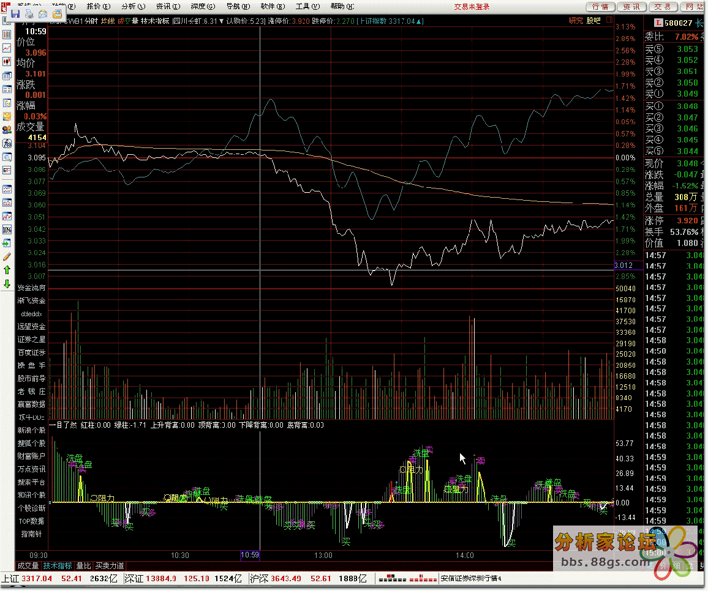
Task: Open the 资讯(I) menu
Action: pos(168,6)
